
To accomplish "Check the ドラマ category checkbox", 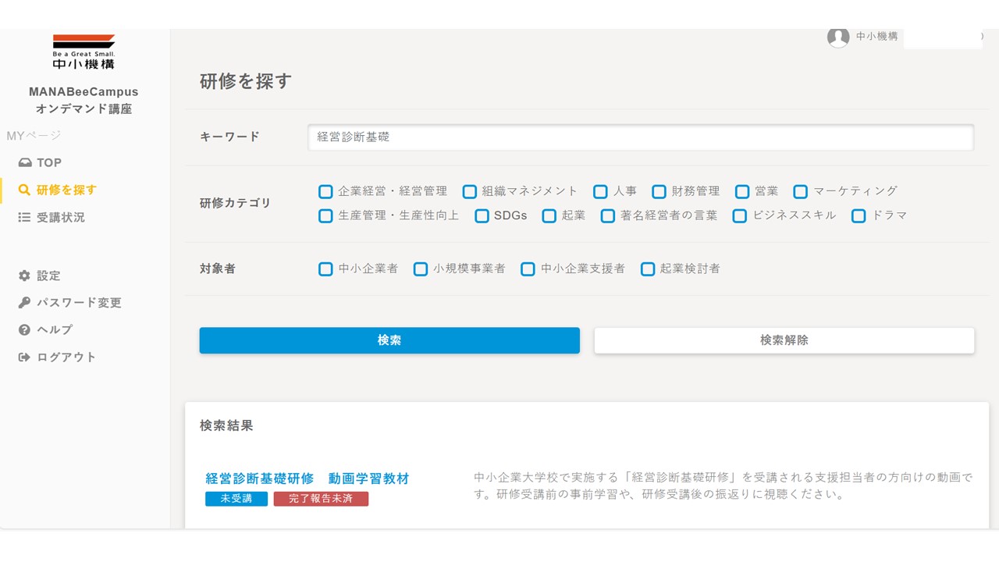I will (859, 215).
